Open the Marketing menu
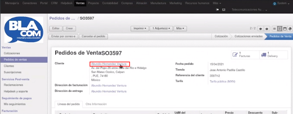The height and width of the screenshot is (114, 293). click(175, 3)
